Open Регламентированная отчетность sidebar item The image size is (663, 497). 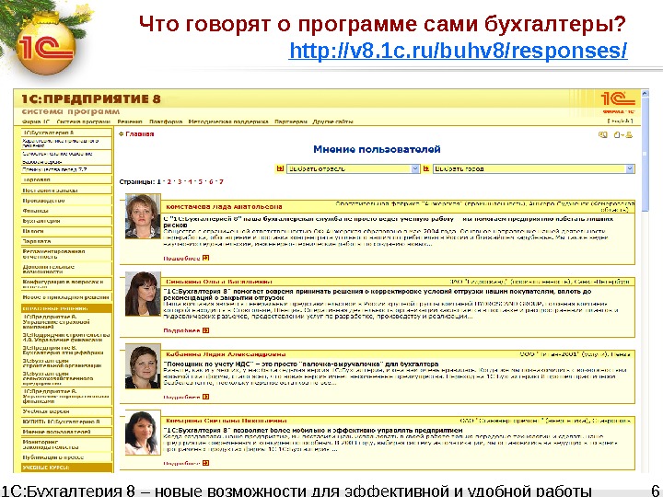pos(67,254)
